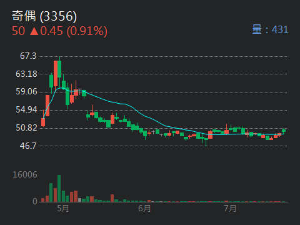This screenshot has height=225, width=300.
Task: Click the volume label 量：431
Action: click(270, 29)
